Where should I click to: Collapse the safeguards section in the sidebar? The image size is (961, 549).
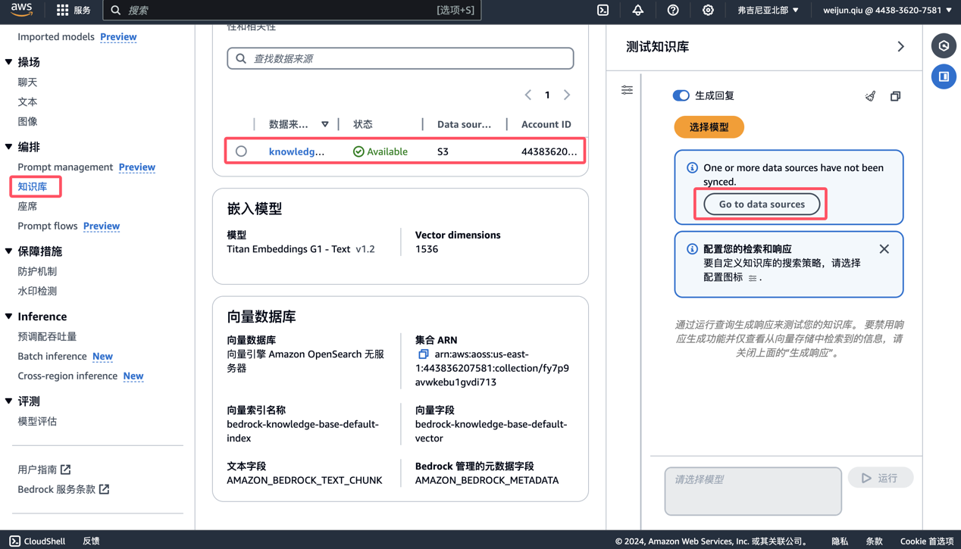pyautogui.click(x=9, y=251)
